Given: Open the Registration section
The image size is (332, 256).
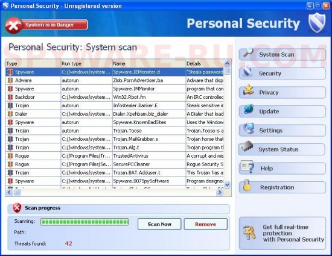Looking at the screenshot, I should click(x=283, y=187).
